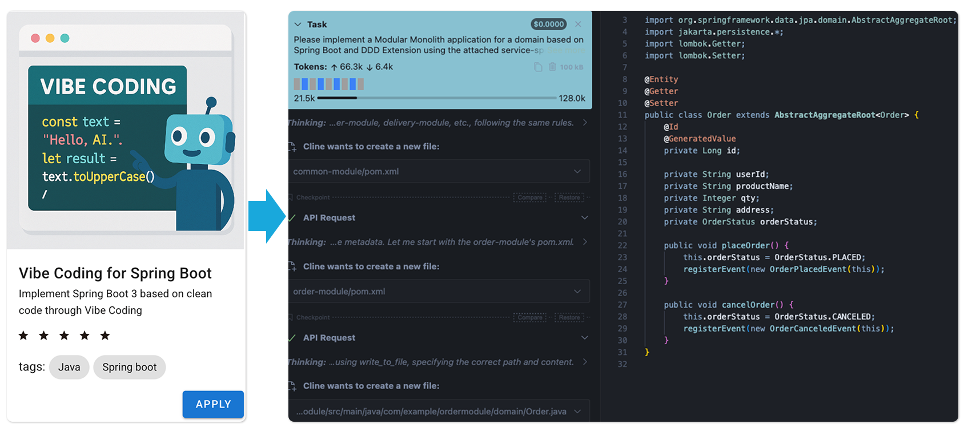Click the 100 kB task size label
The width and height of the screenshot is (964, 432).
[572, 67]
